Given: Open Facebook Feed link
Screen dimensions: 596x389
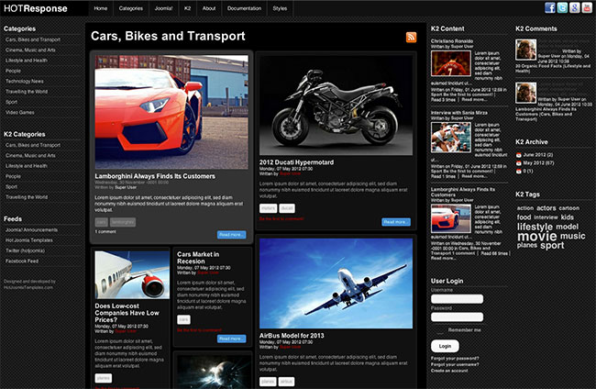Looking at the screenshot, I should click(x=22, y=261).
